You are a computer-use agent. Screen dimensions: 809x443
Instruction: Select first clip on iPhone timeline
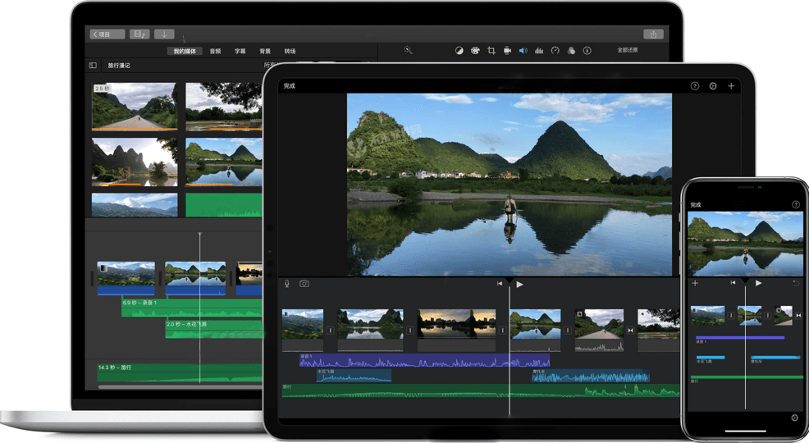point(707,315)
